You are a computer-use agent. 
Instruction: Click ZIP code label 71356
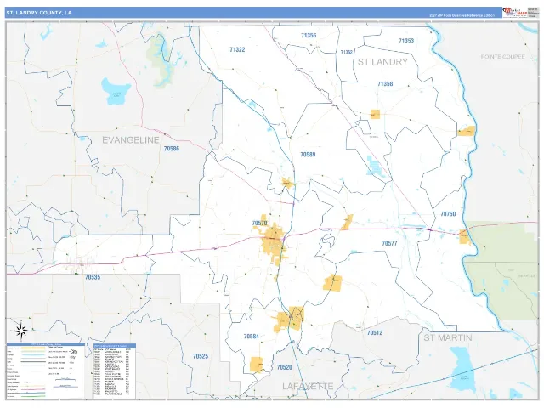click(x=309, y=36)
